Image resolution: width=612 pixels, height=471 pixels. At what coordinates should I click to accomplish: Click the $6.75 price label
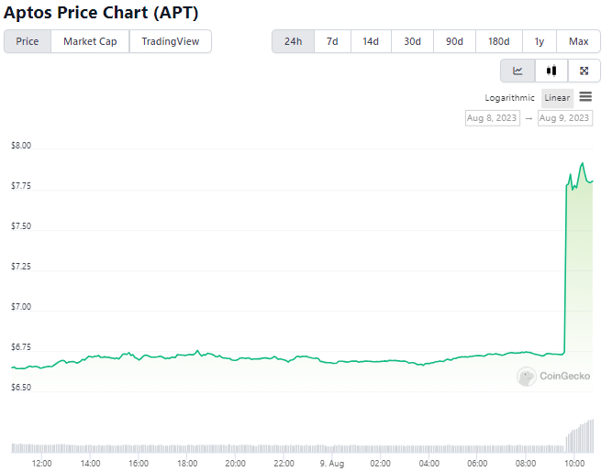click(x=21, y=347)
